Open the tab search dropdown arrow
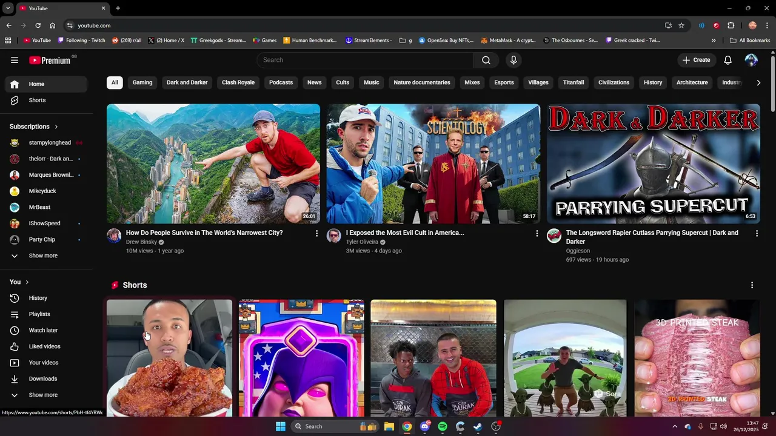This screenshot has height=436, width=776. [x=8, y=8]
